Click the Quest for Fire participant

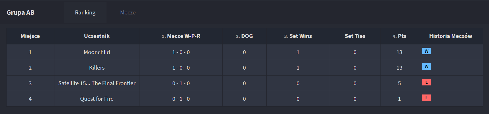pyautogui.click(x=97, y=99)
